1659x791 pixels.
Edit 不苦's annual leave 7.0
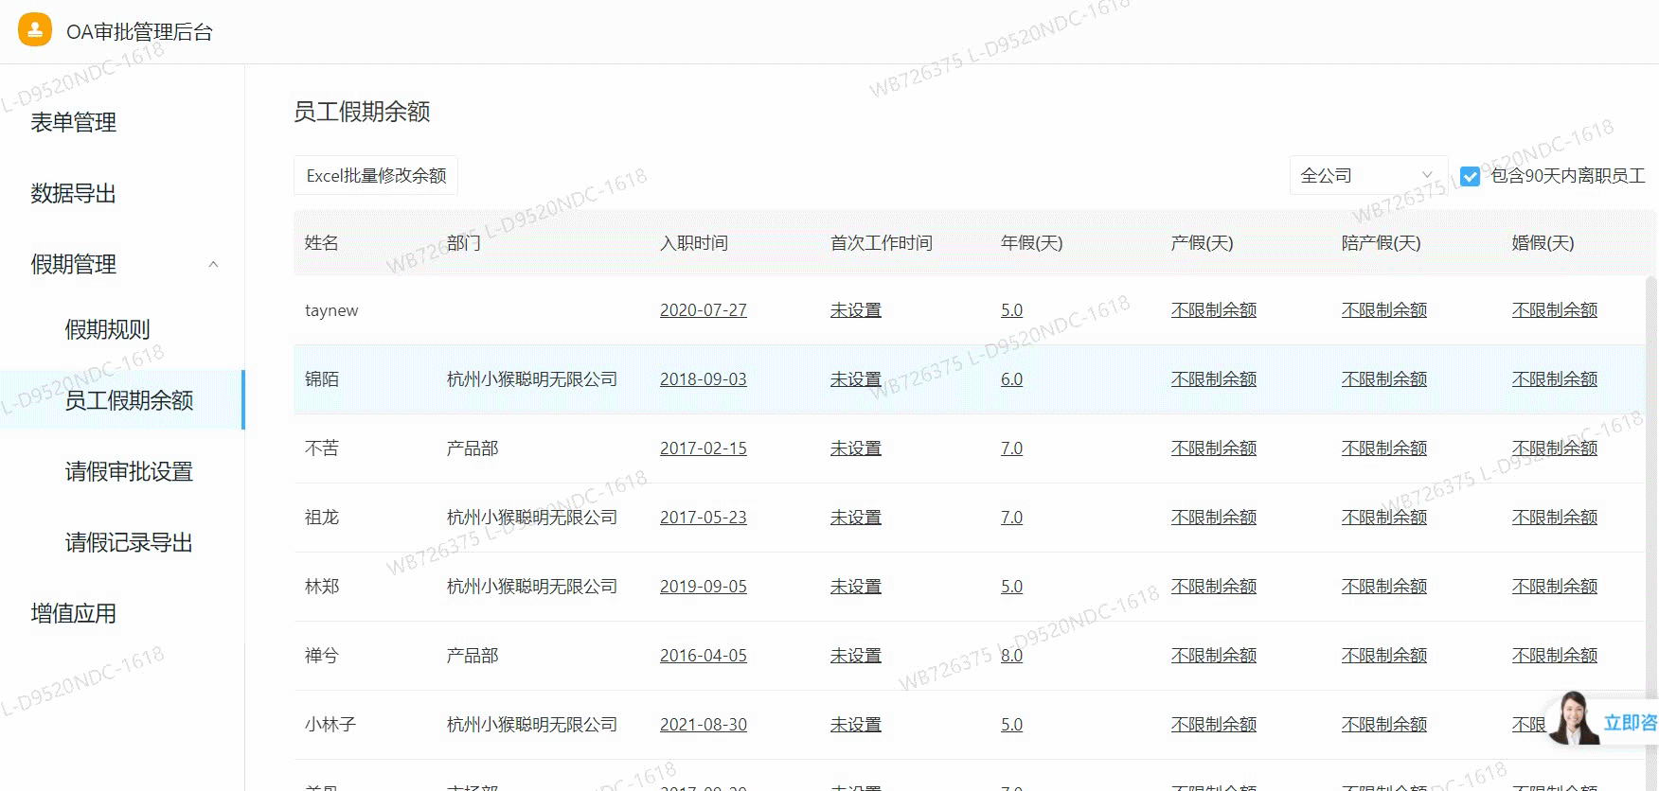pyautogui.click(x=1011, y=448)
